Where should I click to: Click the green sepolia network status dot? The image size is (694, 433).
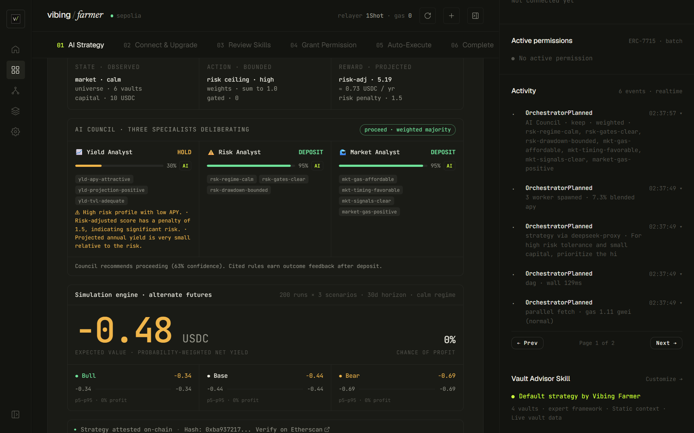[112, 16]
